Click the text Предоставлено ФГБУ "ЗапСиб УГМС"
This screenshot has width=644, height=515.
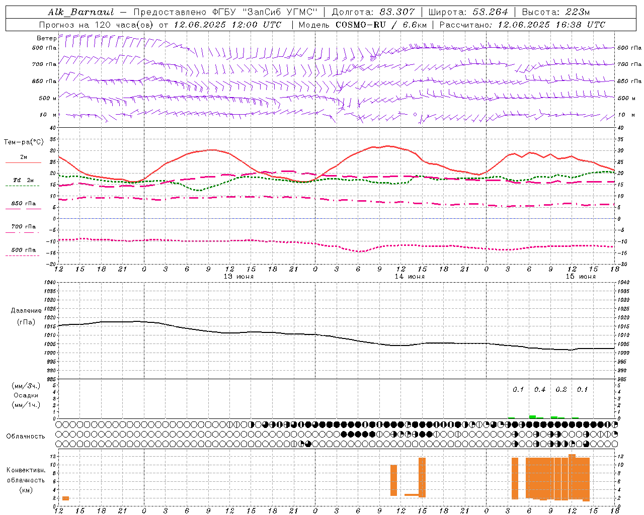[226, 12]
